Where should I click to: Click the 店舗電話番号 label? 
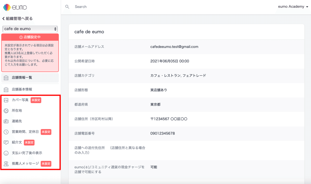pos(84,133)
